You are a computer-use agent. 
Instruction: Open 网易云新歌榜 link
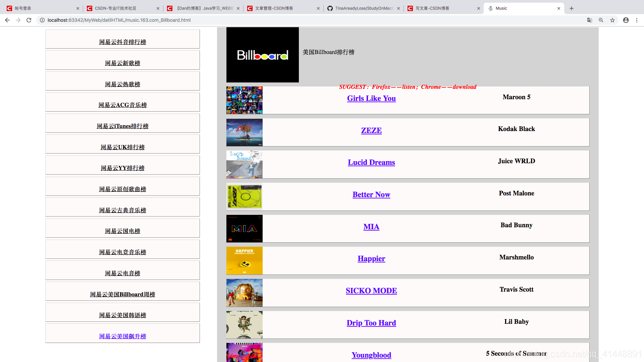pyautogui.click(x=122, y=63)
